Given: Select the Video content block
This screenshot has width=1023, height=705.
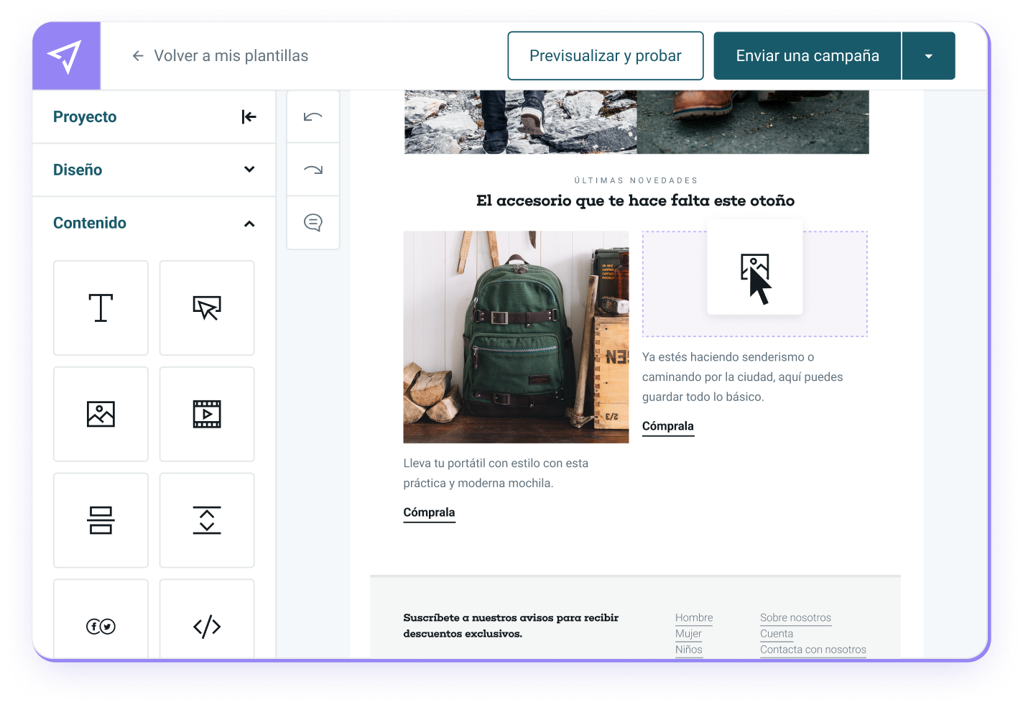Looking at the screenshot, I should tap(207, 414).
